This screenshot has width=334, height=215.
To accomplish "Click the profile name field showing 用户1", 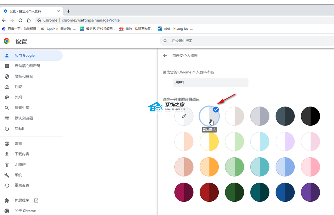I will [x=211, y=82].
